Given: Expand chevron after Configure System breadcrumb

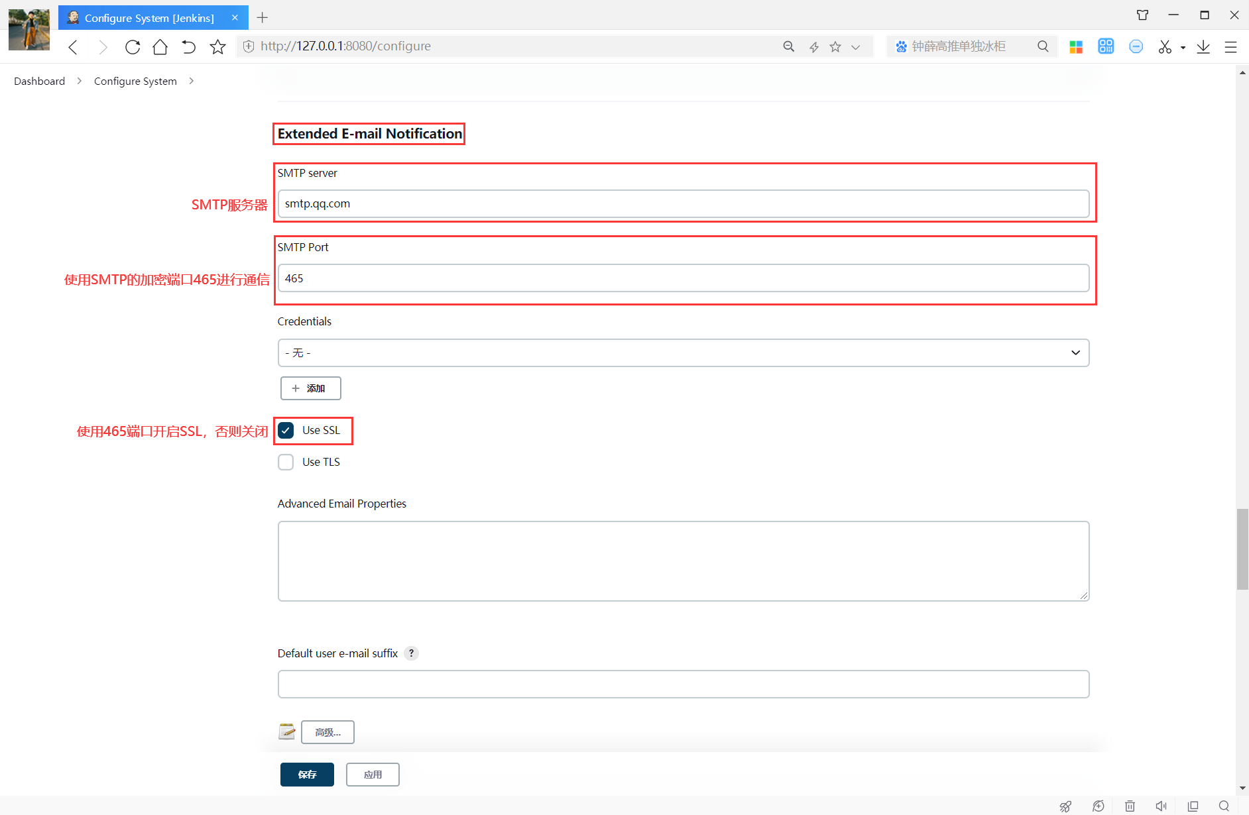Looking at the screenshot, I should (x=192, y=81).
